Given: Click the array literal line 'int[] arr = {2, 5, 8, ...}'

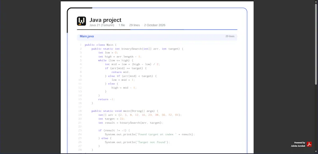Looking at the screenshot, I should (x=140, y=115).
